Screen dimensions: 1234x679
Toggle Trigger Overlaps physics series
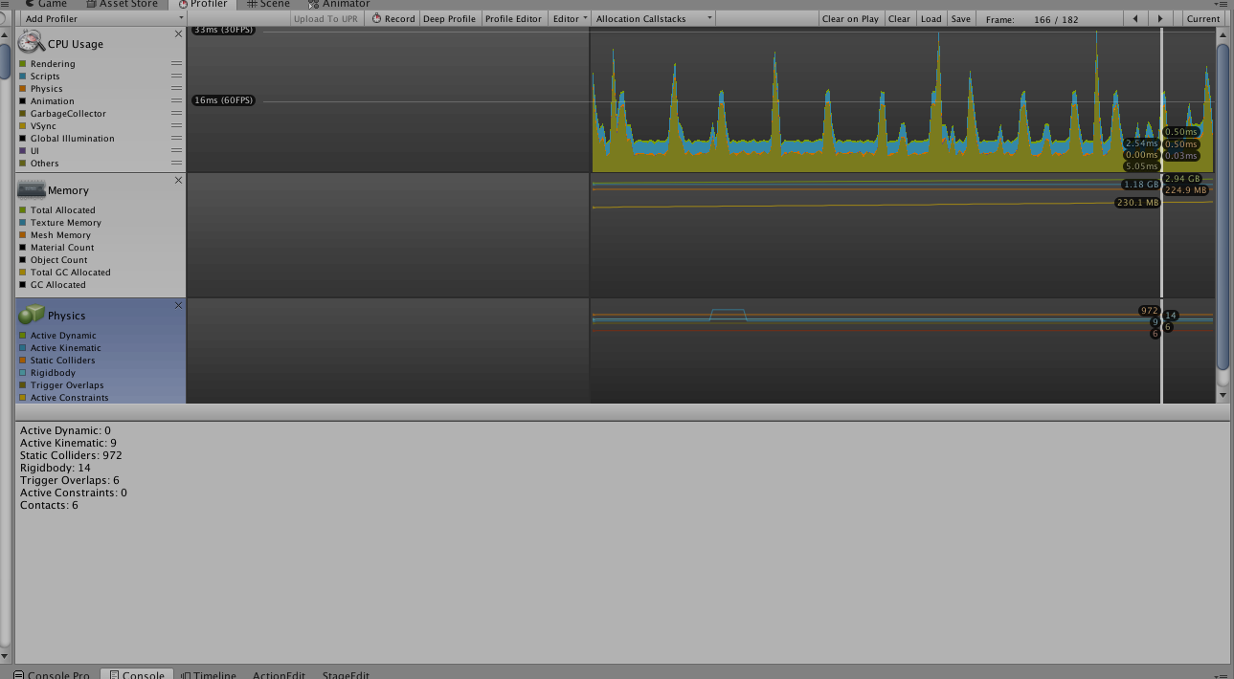tap(22, 385)
